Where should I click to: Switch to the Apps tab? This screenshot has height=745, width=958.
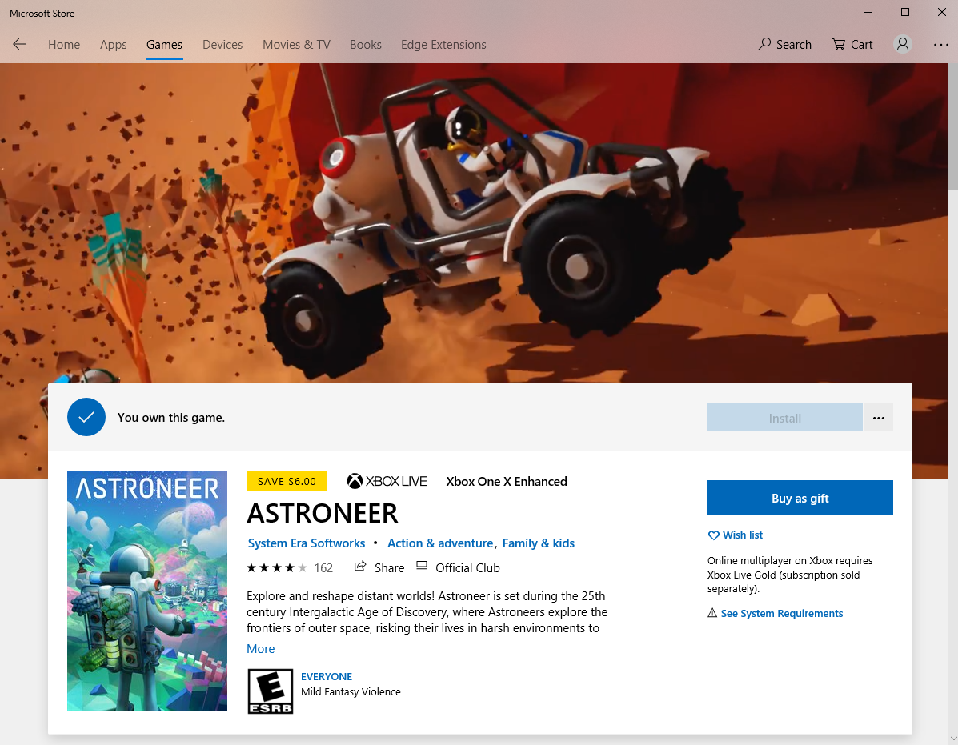pyautogui.click(x=114, y=45)
